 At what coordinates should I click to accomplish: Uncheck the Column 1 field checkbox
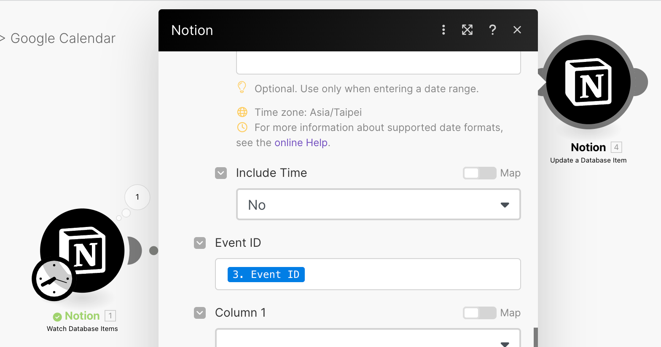click(200, 313)
